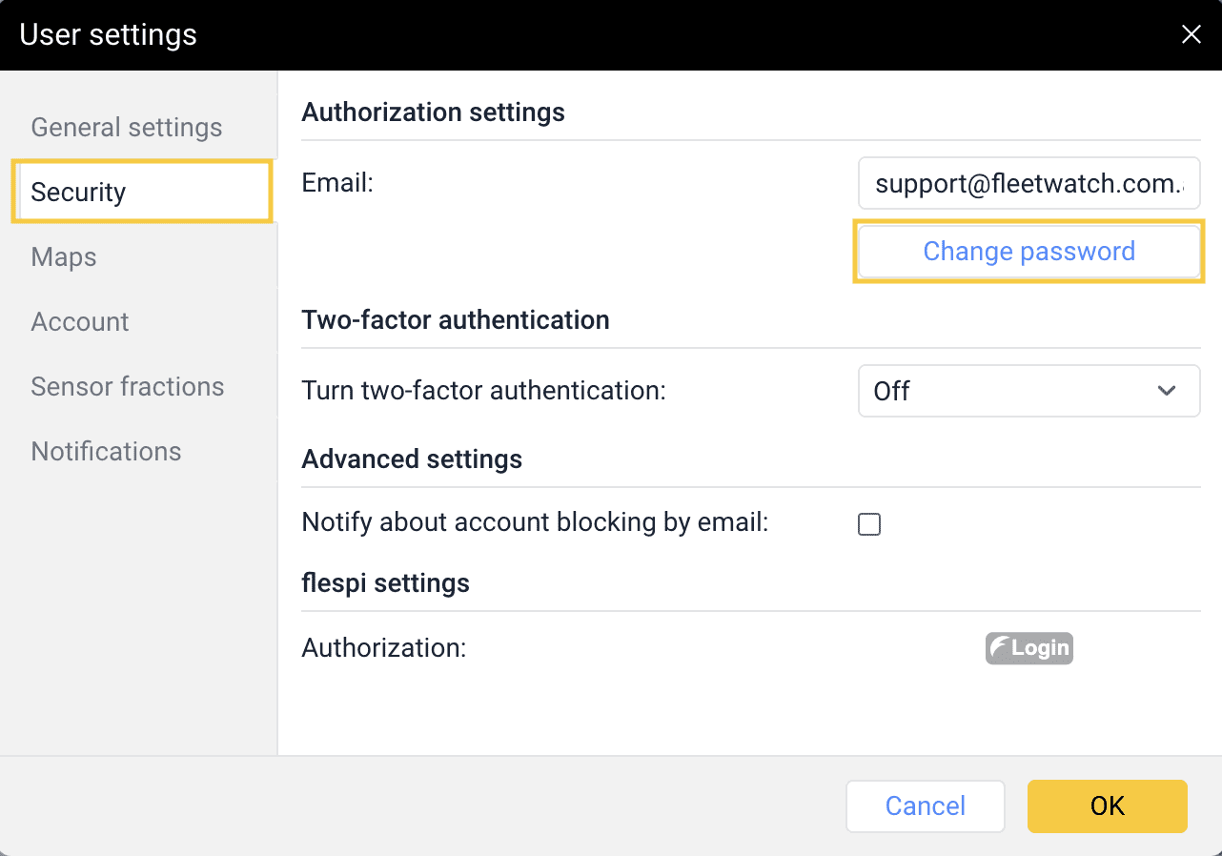The image size is (1222, 856).
Task: Close the User settings dialog
Action: (1191, 35)
